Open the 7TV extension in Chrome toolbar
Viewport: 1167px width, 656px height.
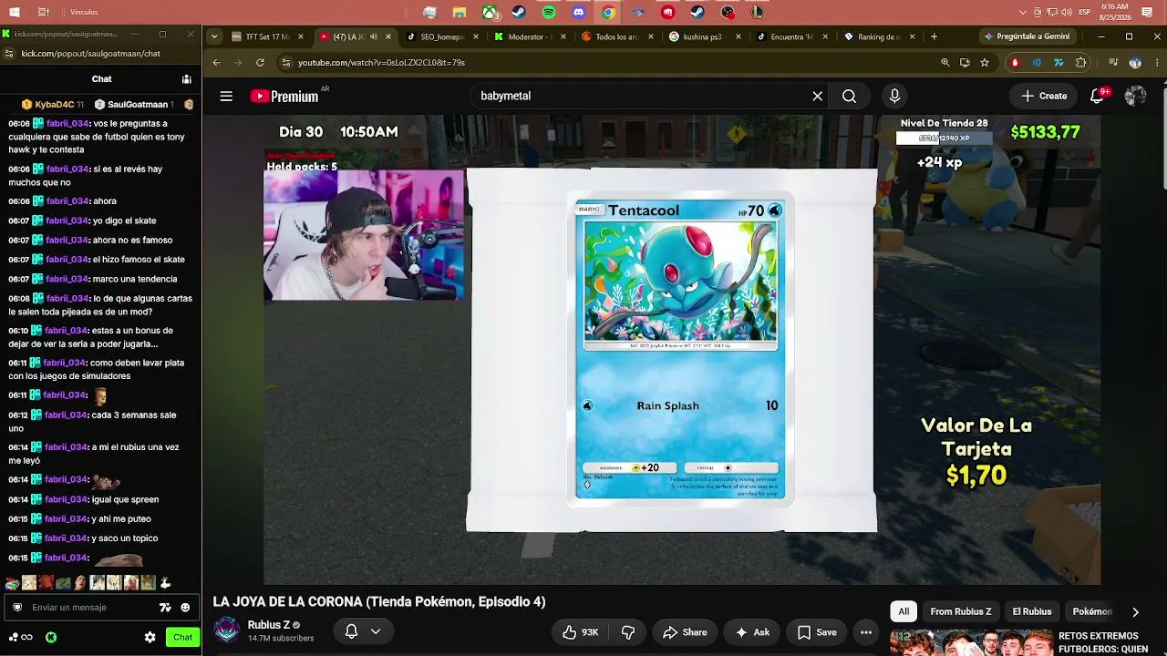click(1059, 63)
